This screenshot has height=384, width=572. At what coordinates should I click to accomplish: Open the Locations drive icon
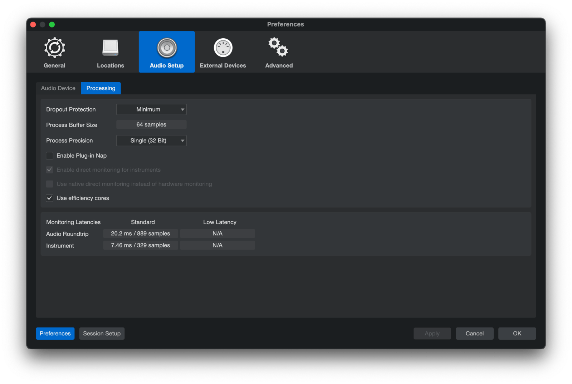pos(110,48)
